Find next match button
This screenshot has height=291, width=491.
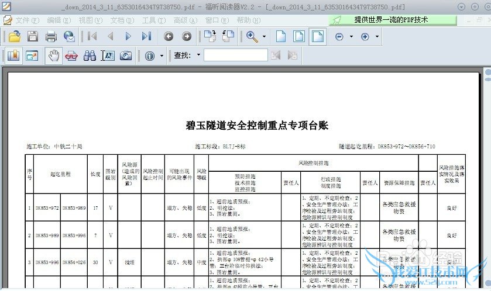(293, 56)
